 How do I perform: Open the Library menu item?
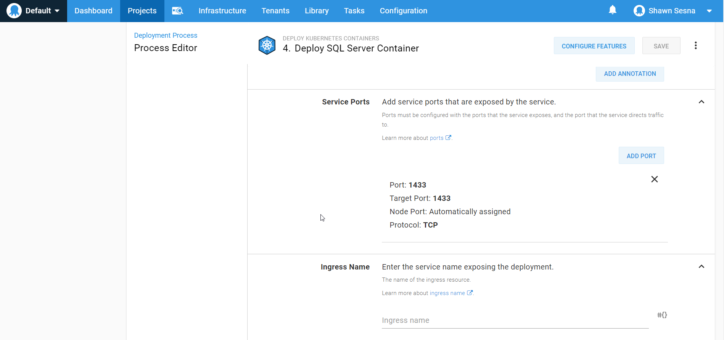pos(316,11)
